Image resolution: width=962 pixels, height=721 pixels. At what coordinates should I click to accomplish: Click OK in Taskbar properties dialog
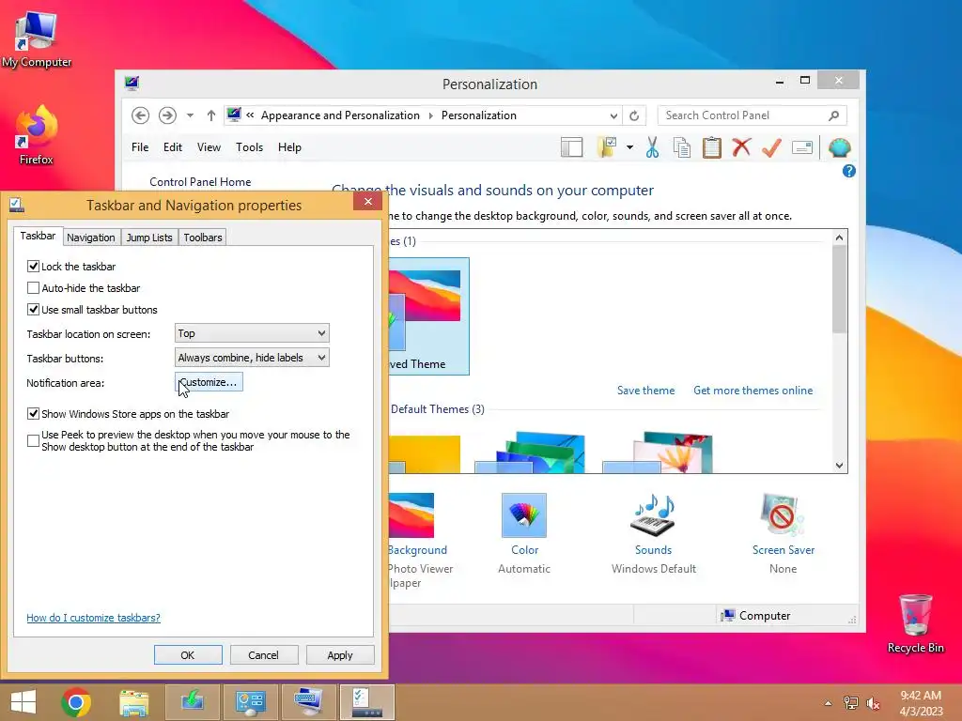(188, 654)
